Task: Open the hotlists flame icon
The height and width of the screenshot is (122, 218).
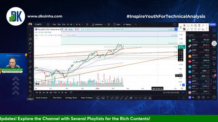Action: click(214, 52)
